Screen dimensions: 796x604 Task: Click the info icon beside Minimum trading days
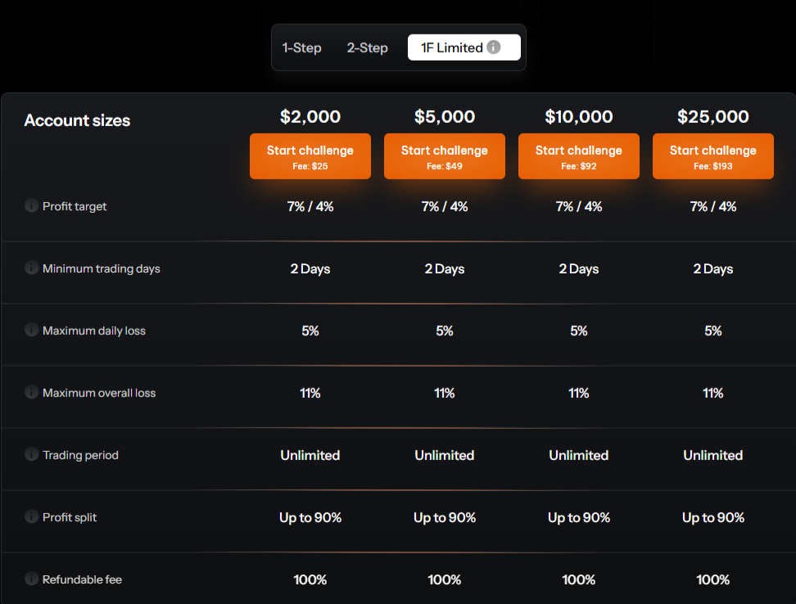pos(30,268)
